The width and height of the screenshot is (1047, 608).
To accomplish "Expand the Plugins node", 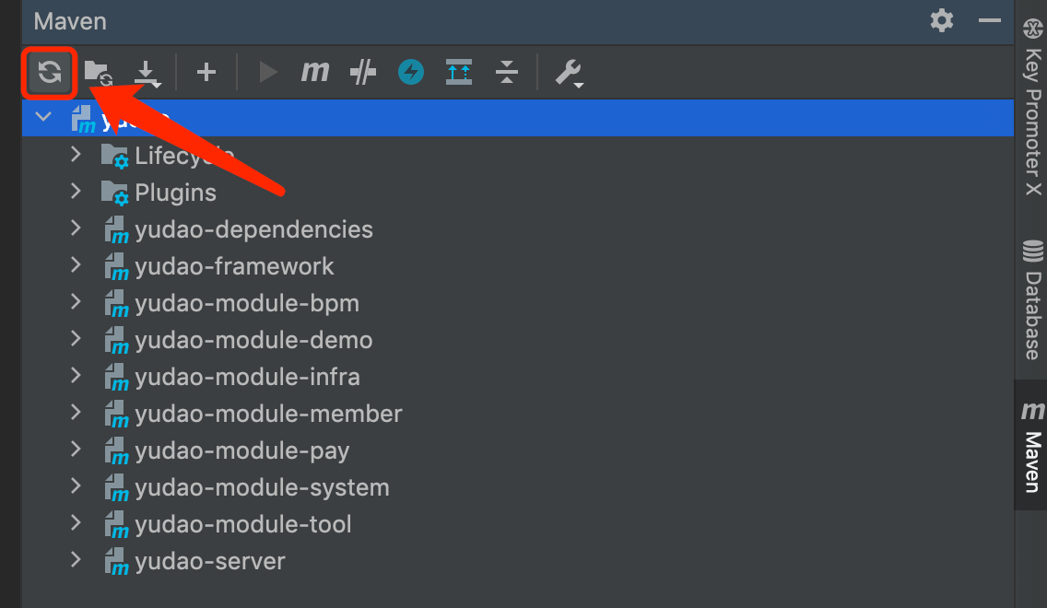I will (76, 193).
